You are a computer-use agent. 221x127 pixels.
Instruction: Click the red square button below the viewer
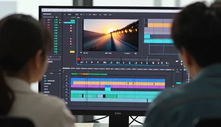[79, 59]
